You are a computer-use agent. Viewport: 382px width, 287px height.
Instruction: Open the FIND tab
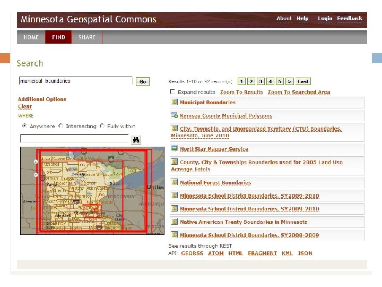58,37
